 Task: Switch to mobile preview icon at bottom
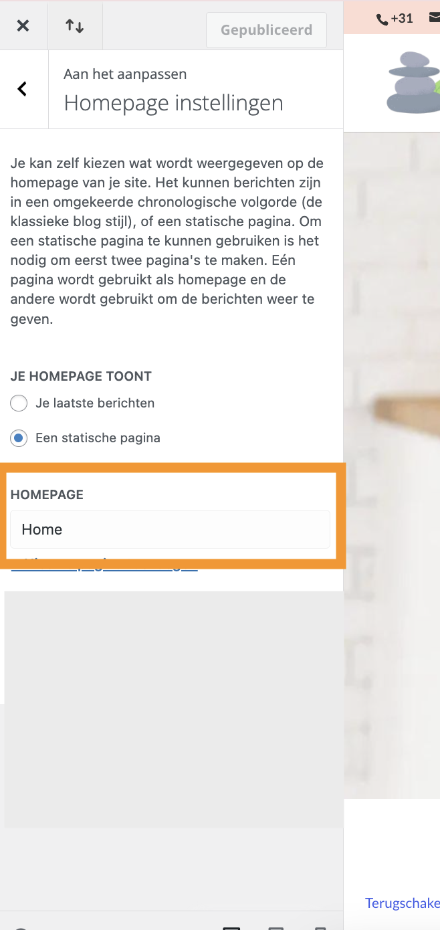(x=320, y=927)
